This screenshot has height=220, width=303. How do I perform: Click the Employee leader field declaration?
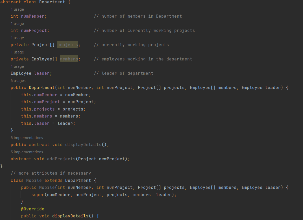coord(31,73)
